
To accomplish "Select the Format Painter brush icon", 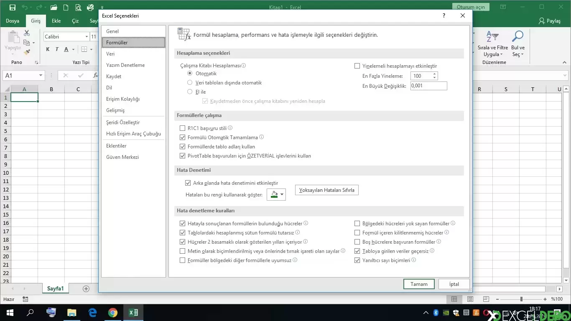I will pos(27,52).
